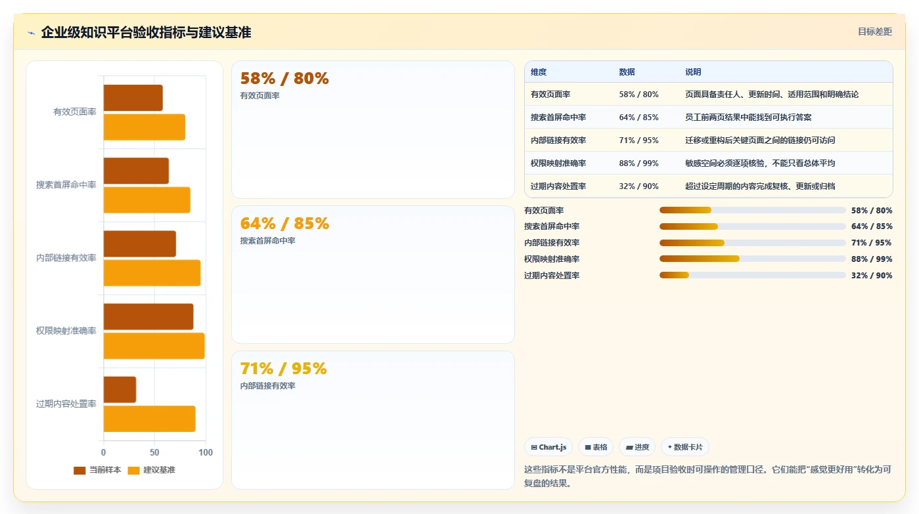Click the title 企业级知识平台验收指标与建议基准
Image resolution: width=919 pixels, height=514 pixels.
click(x=146, y=32)
